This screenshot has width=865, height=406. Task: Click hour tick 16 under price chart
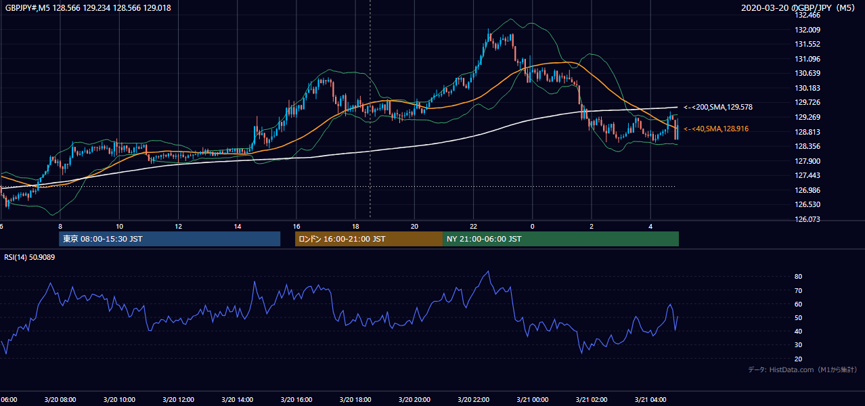296,227
